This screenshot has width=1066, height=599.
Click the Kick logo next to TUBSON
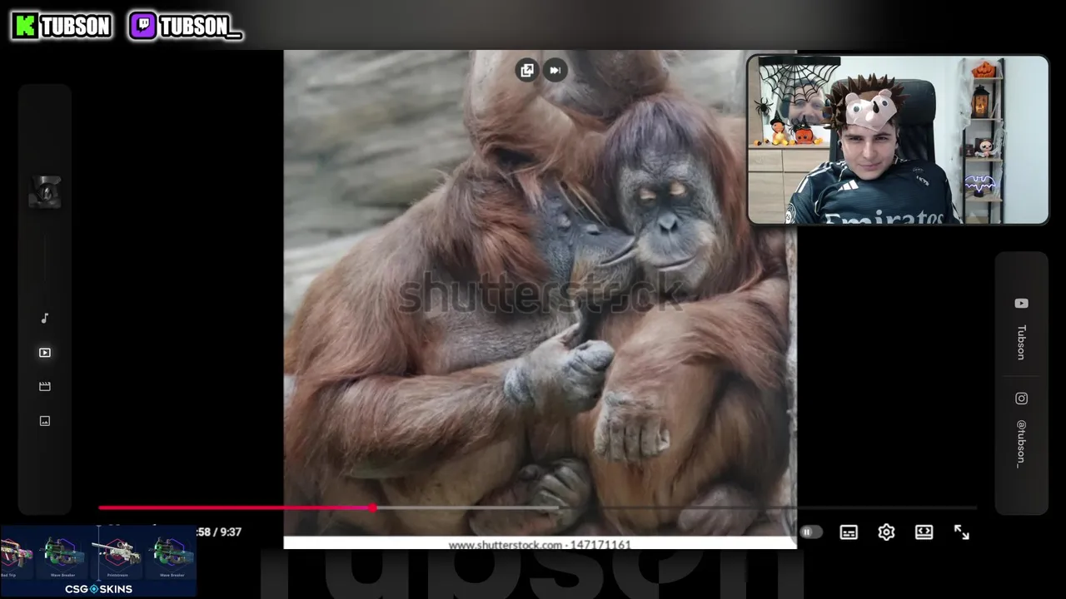click(x=25, y=26)
